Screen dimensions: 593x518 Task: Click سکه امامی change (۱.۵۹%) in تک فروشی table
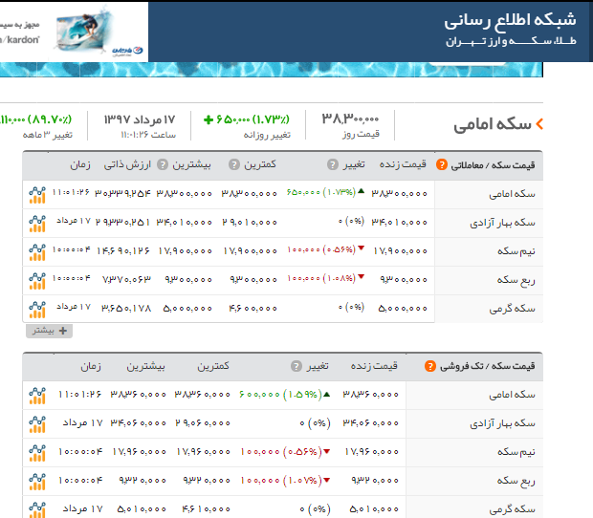click(x=302, y=394)
